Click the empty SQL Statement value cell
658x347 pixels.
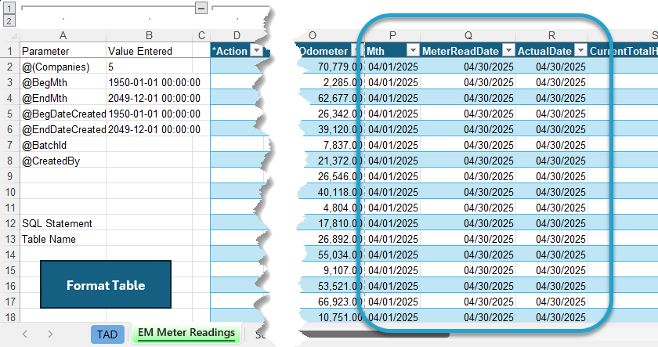tap(149, 223)
